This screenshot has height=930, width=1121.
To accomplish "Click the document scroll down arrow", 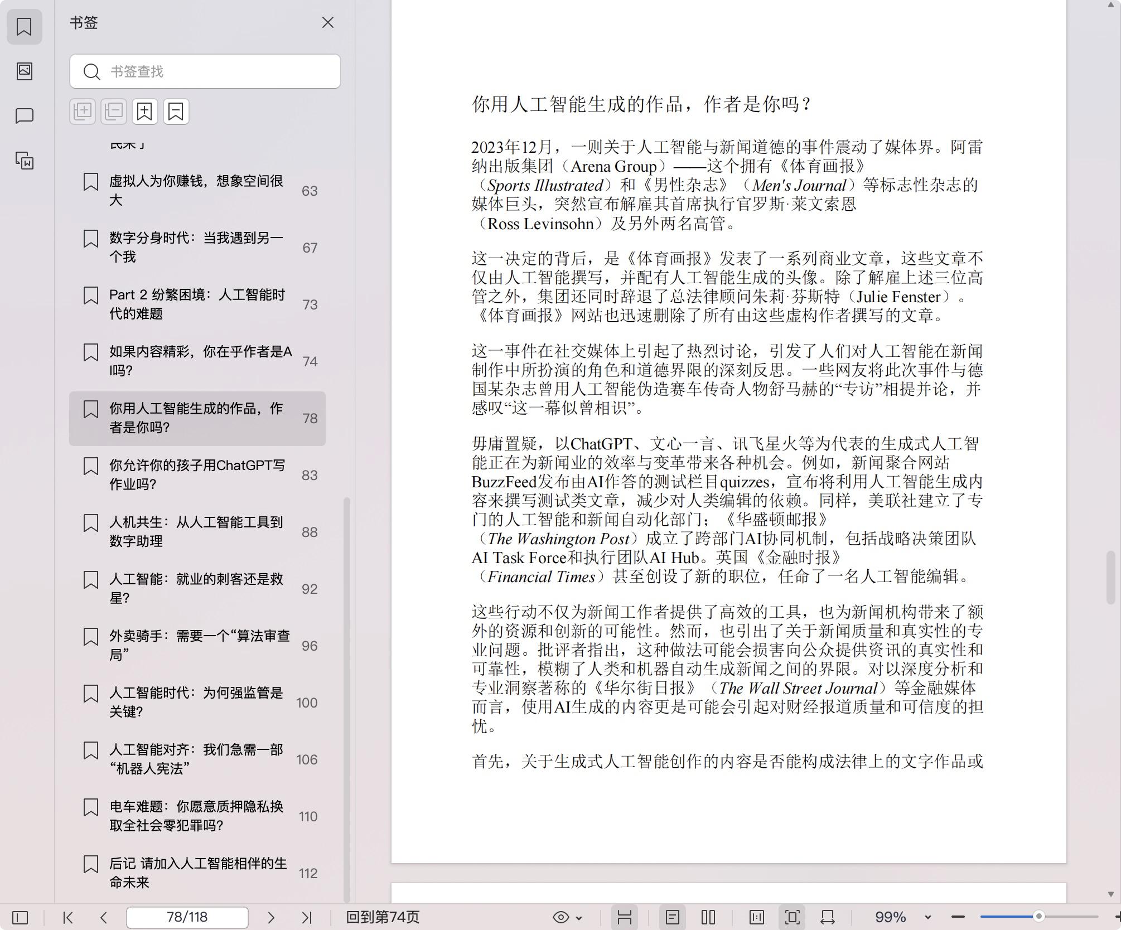I will coord(1110,894).
